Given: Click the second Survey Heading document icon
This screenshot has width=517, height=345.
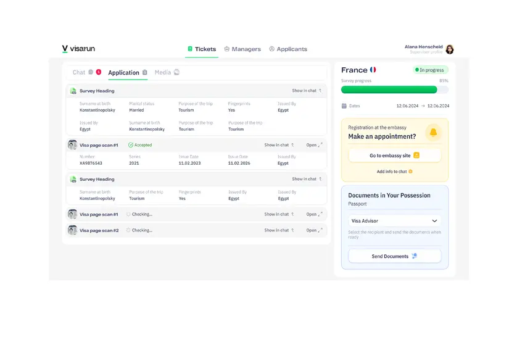Looking at the screenshot, I should click(73, 179).
